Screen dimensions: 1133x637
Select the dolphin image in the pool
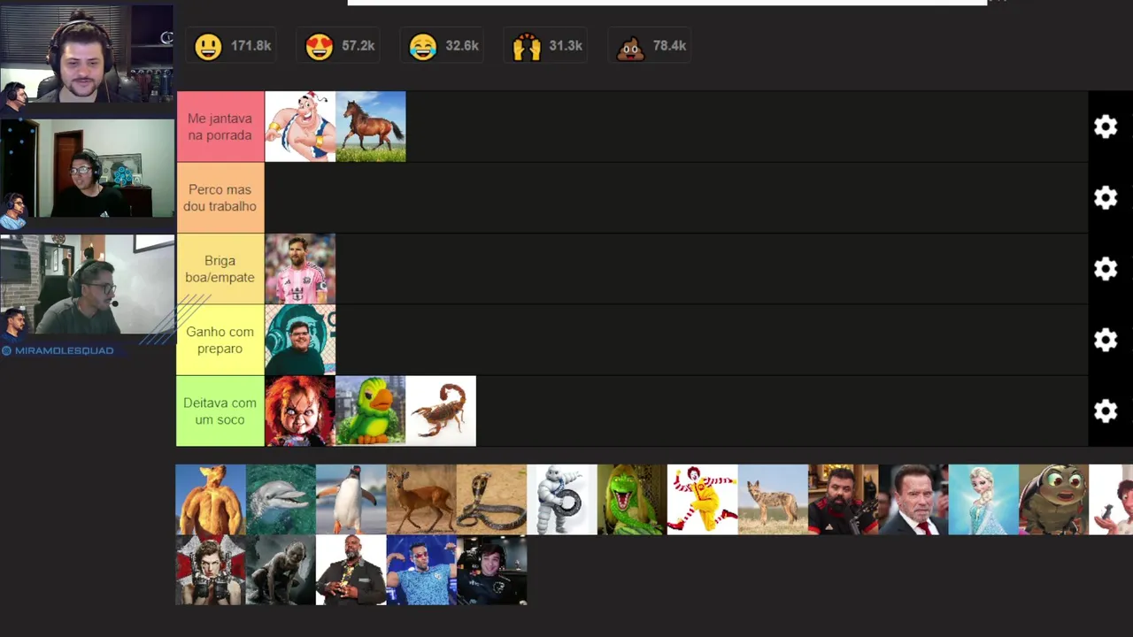point(281,500)
